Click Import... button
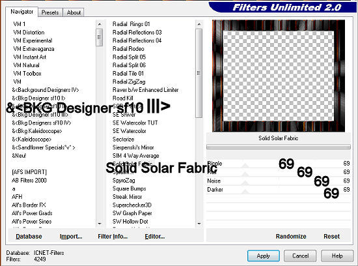Image resolution: width=358 pixels, height=266 pixels. [71, 236]
